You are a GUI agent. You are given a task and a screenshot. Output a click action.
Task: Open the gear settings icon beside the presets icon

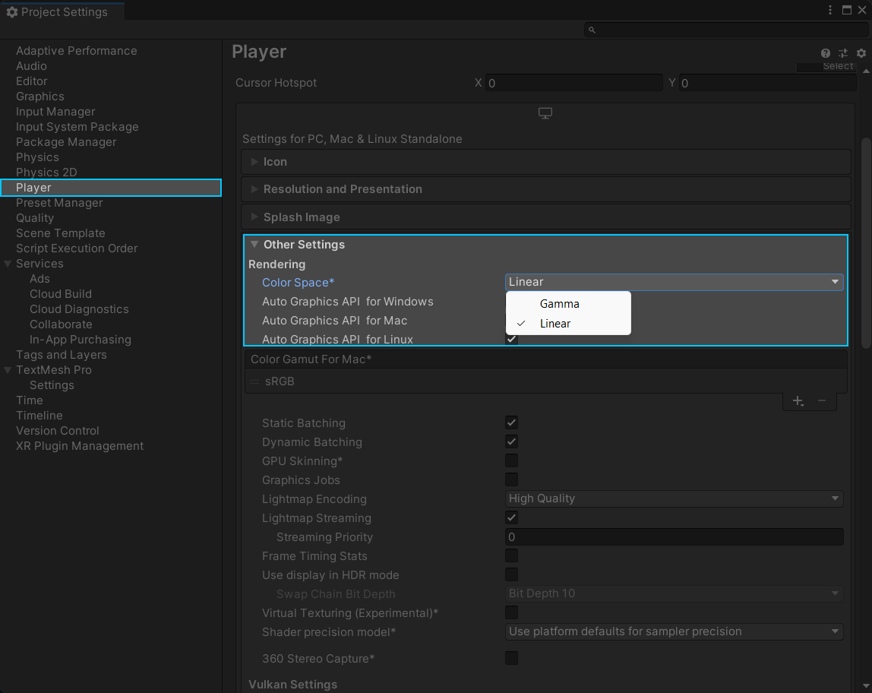(861, 53)
